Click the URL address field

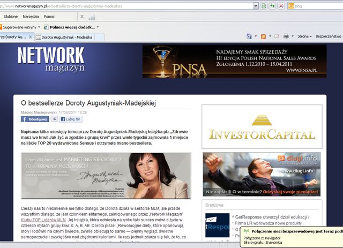point(126,6)
